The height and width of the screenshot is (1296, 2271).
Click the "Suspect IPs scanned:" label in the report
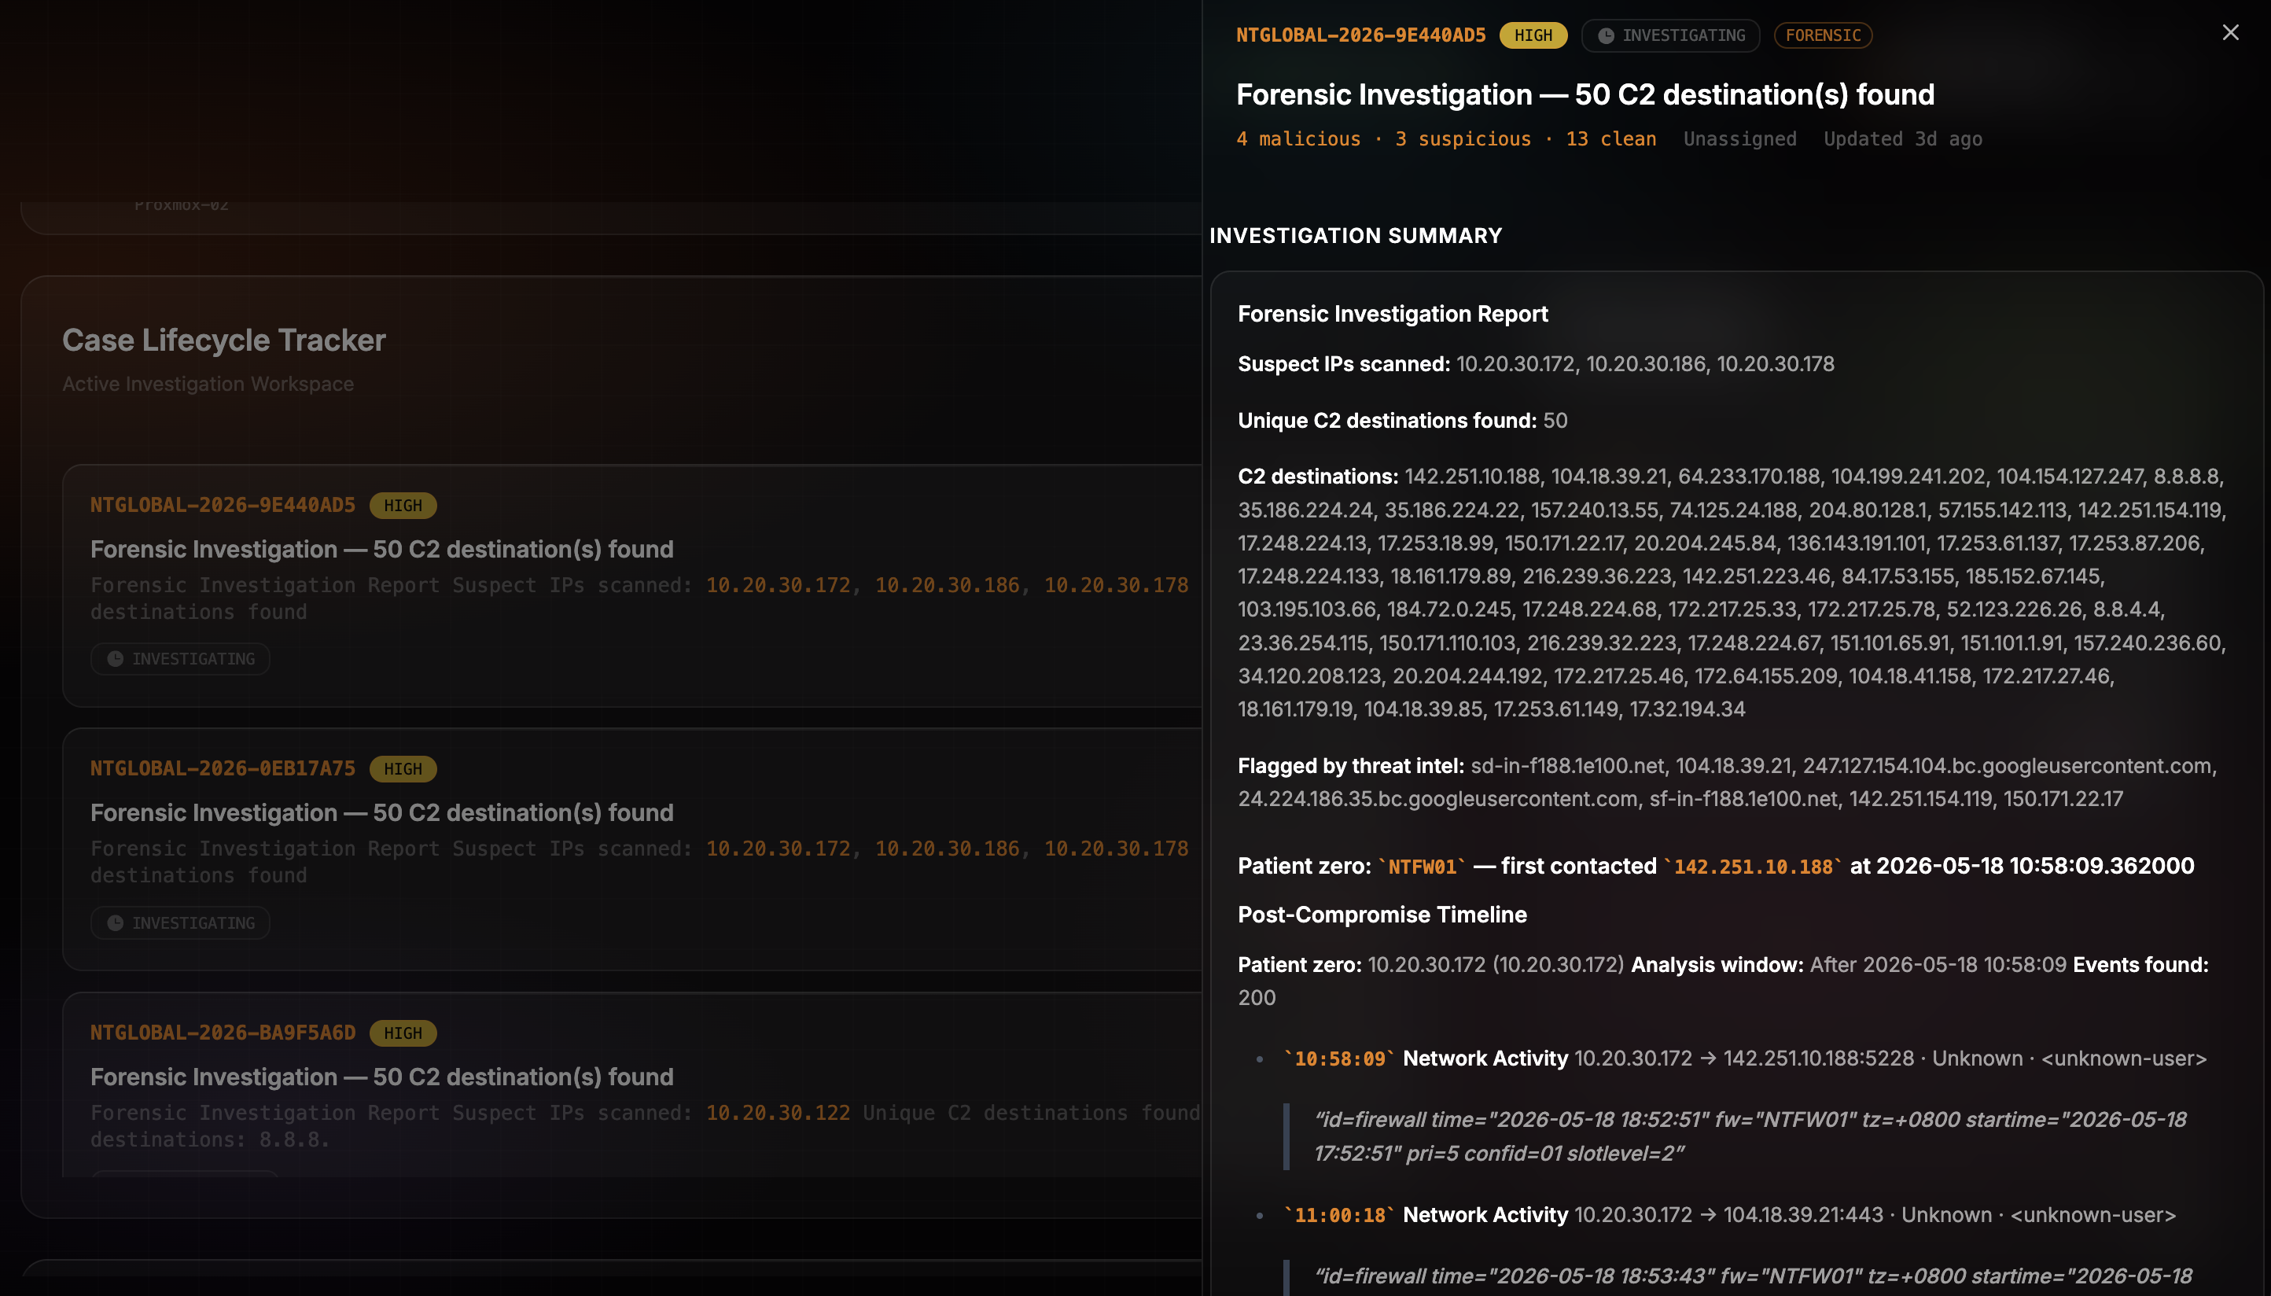pos(1344,364)
